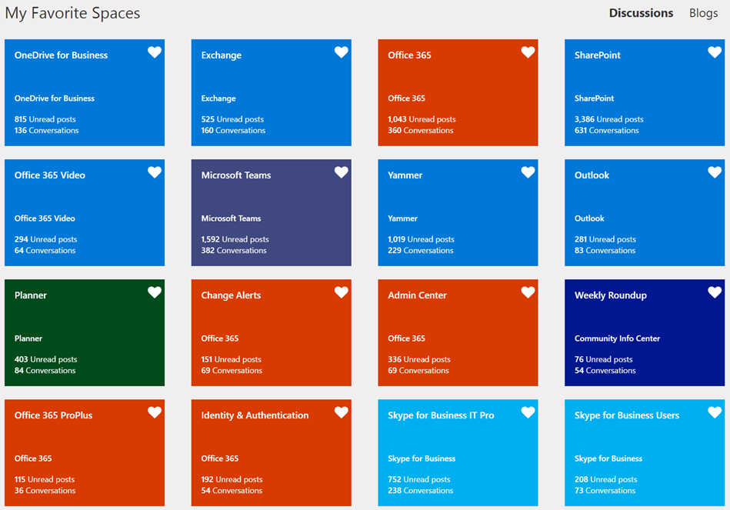The width and height of the screenshot is (730, 510).
Task: Open Skype for Business Users title
Action: [627, 415]
